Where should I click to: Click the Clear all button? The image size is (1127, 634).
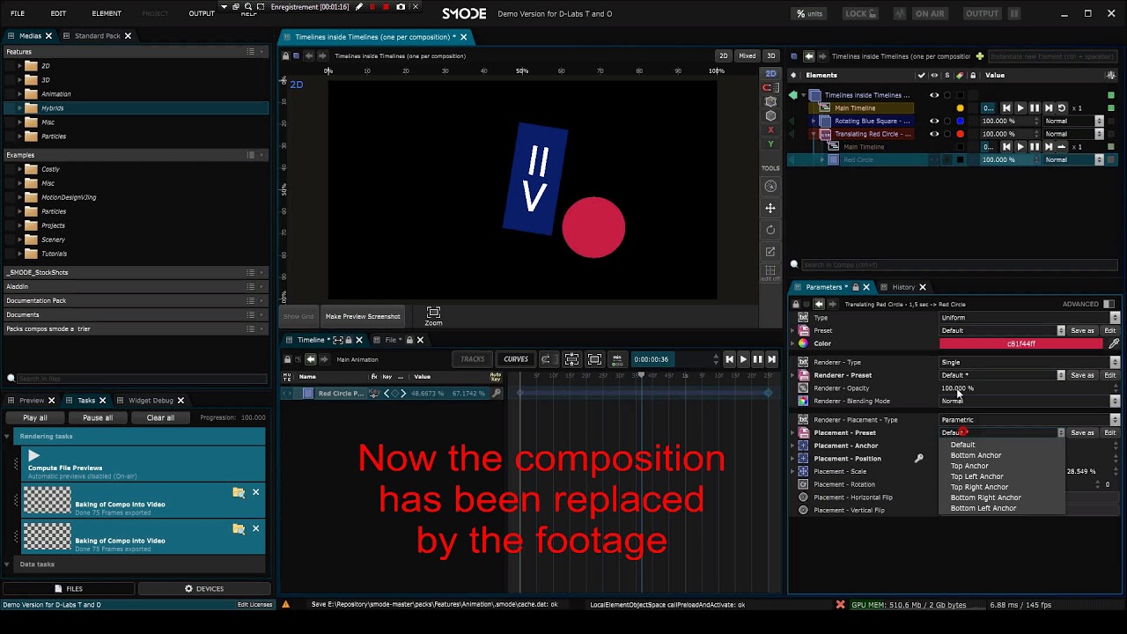pyautogui.click(x=160, y=417)
